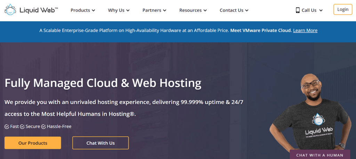Expand the Products dropdown chevron
The width and height of the screenshot is (356, 159).
93,10
